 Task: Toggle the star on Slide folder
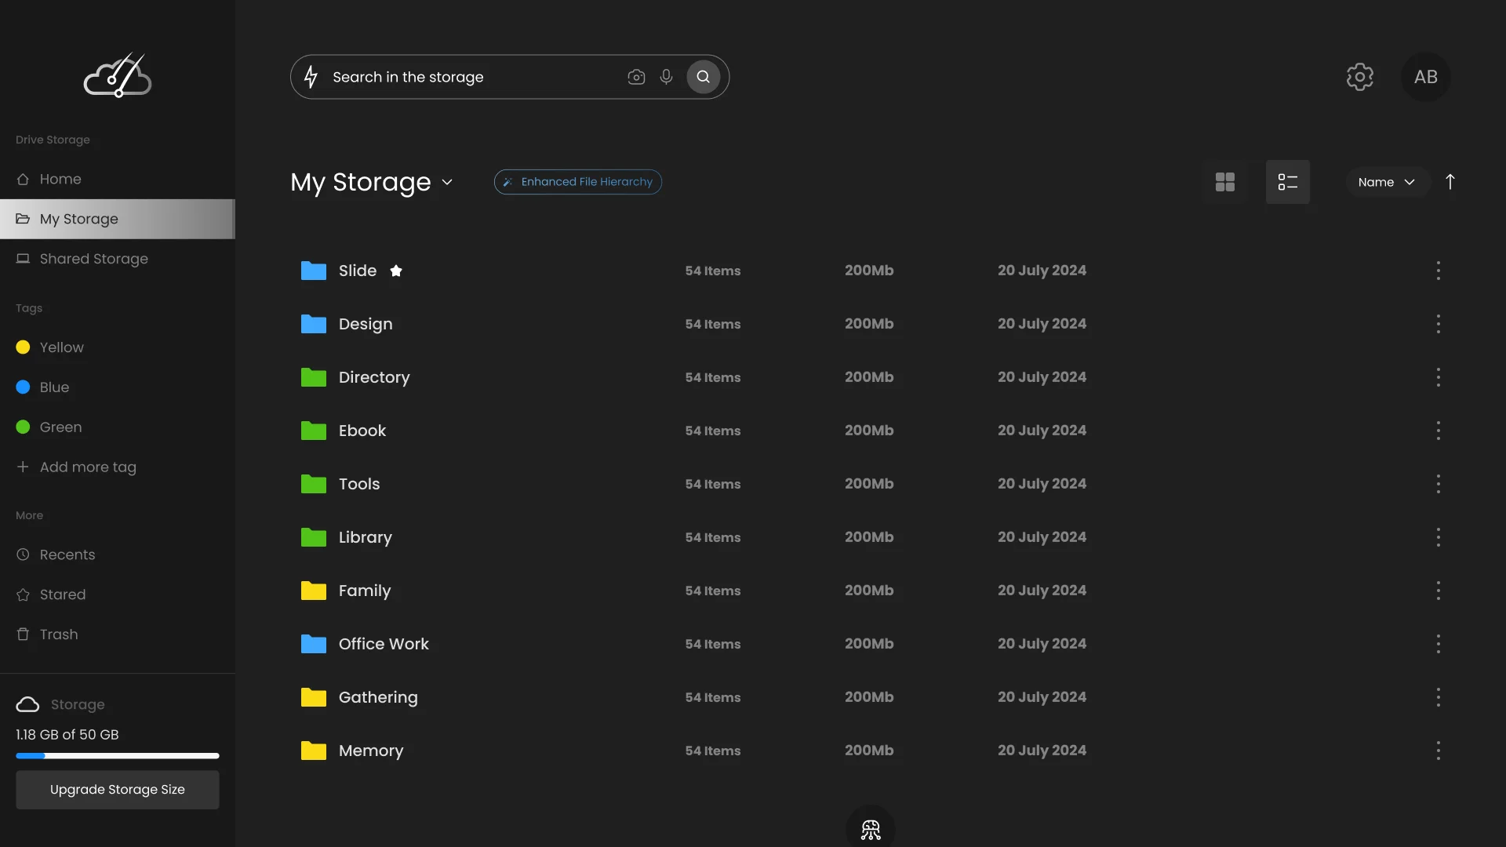click(x=396, y=271)
